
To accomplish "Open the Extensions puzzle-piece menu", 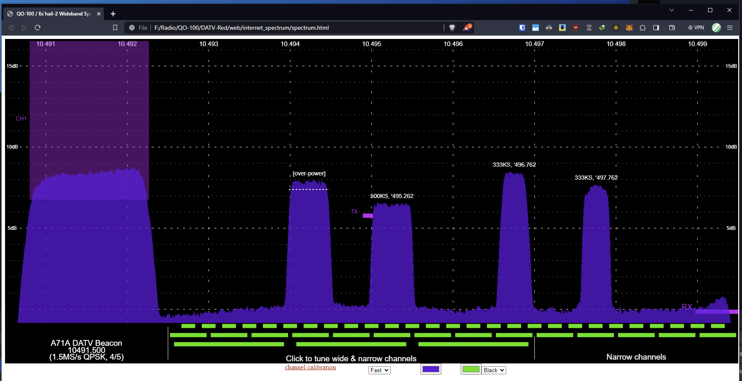I will [x=643, y=28].
